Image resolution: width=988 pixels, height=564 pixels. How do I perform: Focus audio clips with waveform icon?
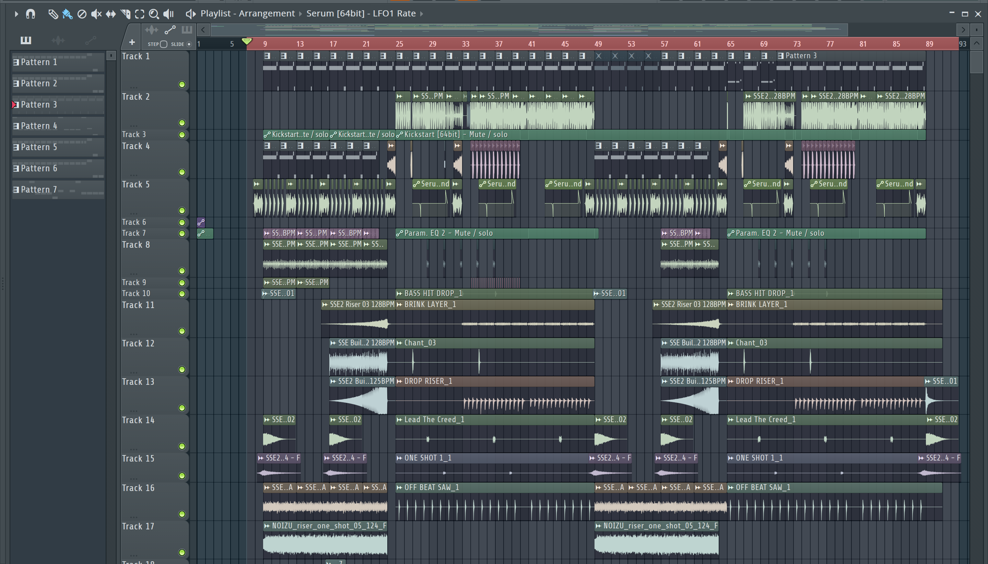151,30
